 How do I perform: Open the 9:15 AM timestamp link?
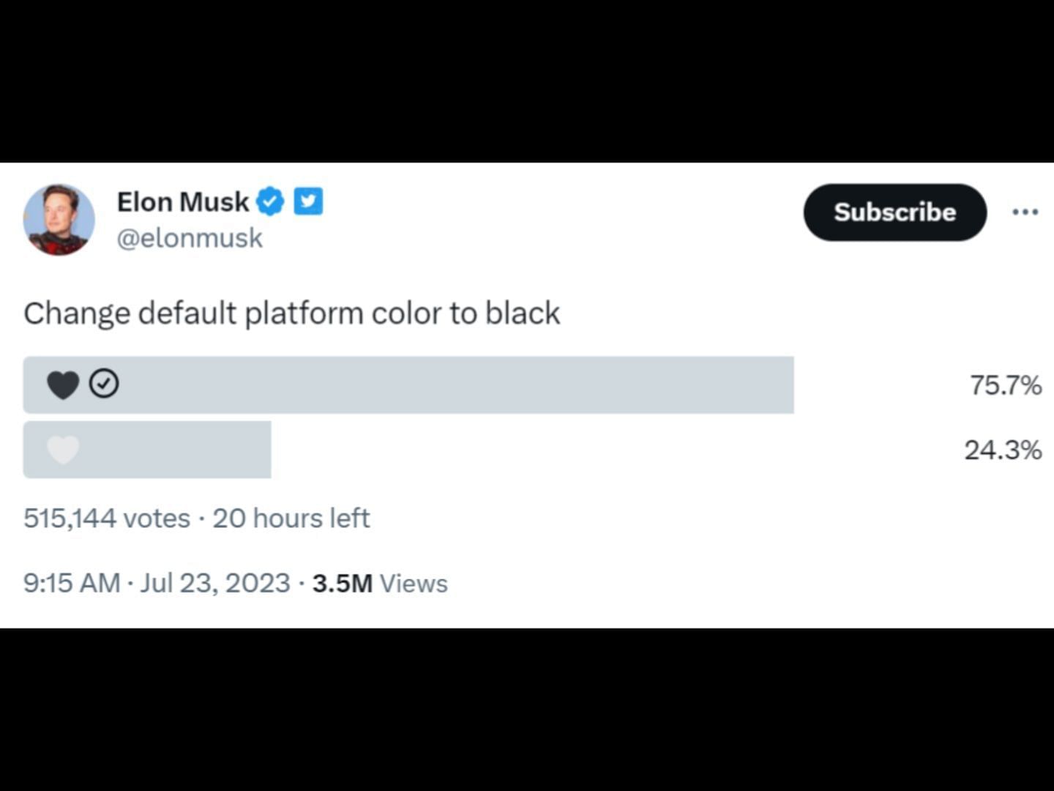[72, 583]
